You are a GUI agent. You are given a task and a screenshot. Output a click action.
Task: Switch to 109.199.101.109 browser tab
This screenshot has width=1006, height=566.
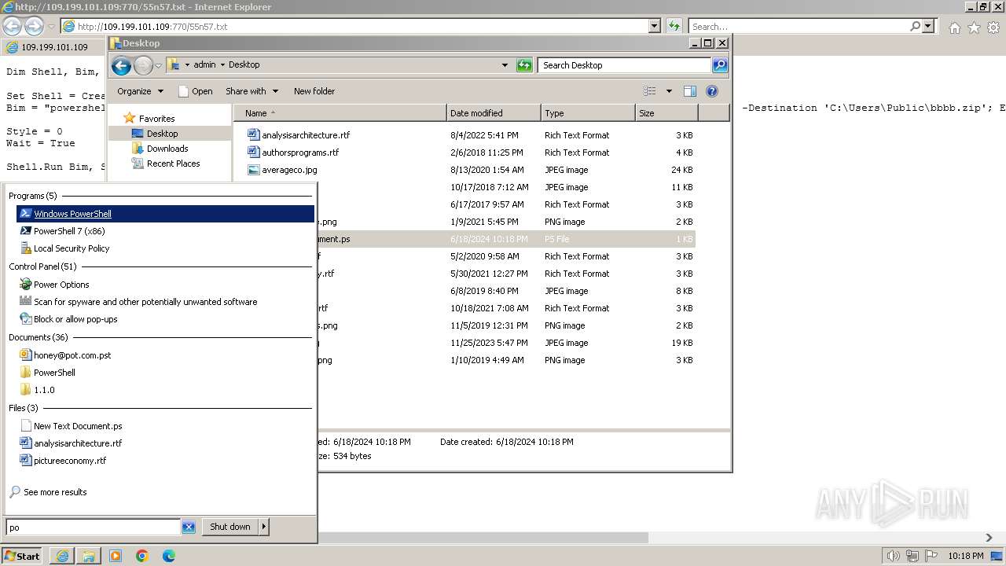(x=55, y=47)
